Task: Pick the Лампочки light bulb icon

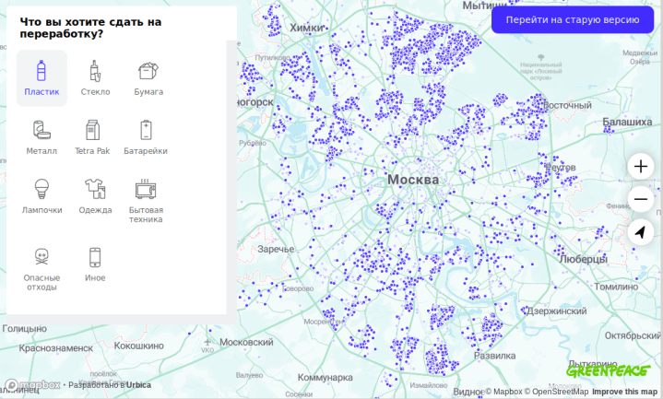Action: 41,196
